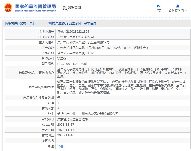Click the empty 变更情况 value cell
The height and width of the screenshot is (151, 191).
(x=123, y=141)
